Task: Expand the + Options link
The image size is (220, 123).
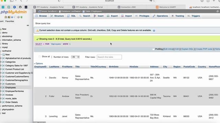Action: point(38,64)
